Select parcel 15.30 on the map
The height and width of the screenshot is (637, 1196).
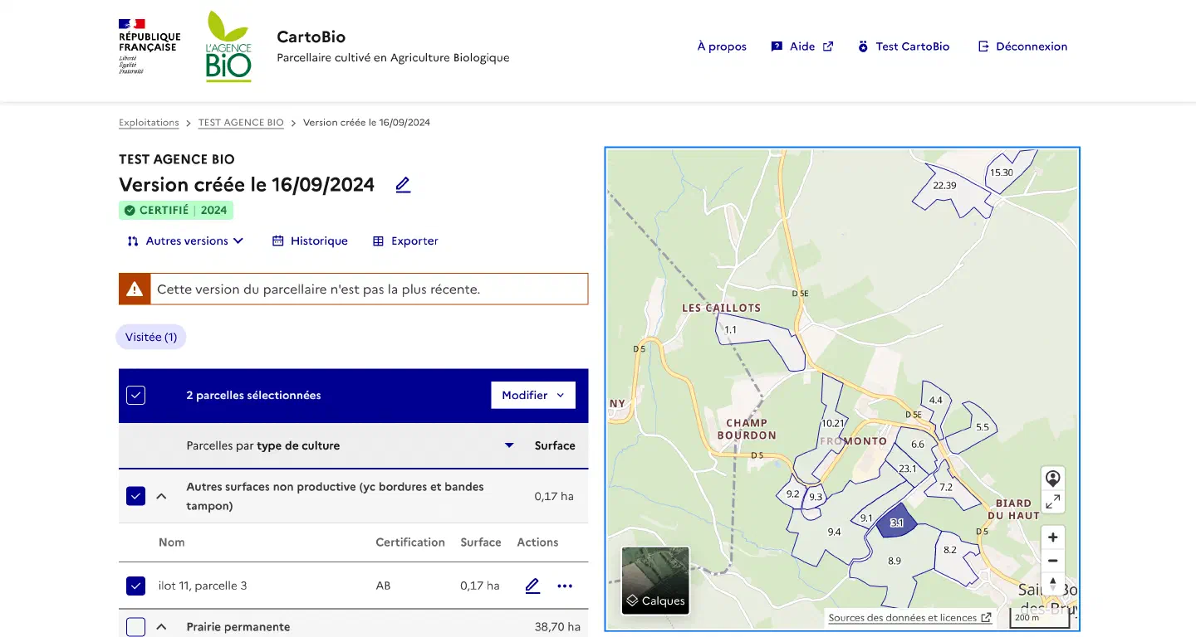(x=1002, y=173)
